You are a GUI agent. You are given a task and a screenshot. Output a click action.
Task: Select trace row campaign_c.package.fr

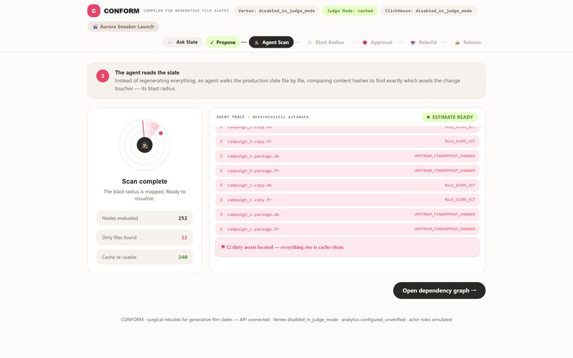(x=347, y=229)
